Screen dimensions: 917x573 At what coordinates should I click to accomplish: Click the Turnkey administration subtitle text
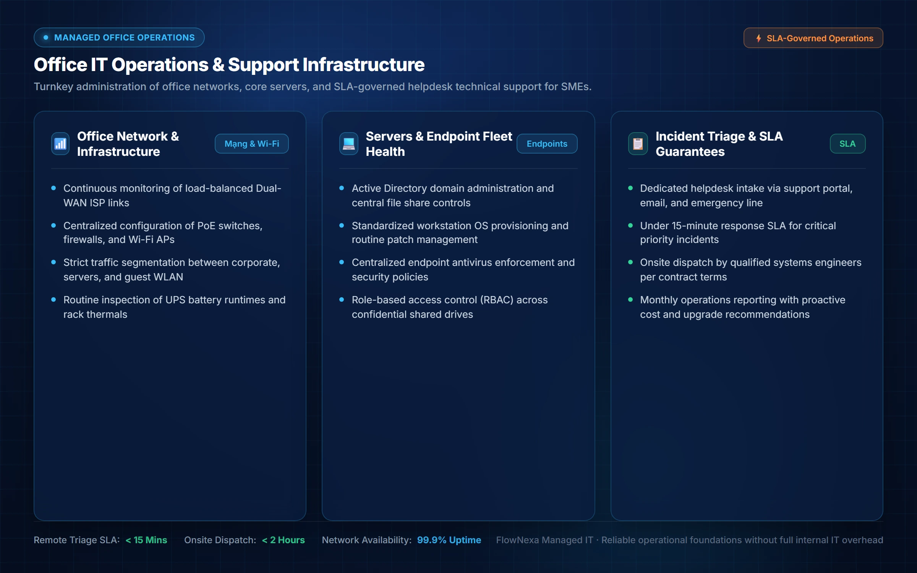click(x=313, y=87)
